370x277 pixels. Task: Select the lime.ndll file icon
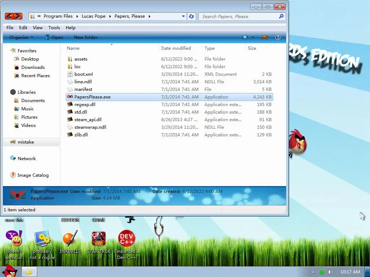tap(70, 82)
